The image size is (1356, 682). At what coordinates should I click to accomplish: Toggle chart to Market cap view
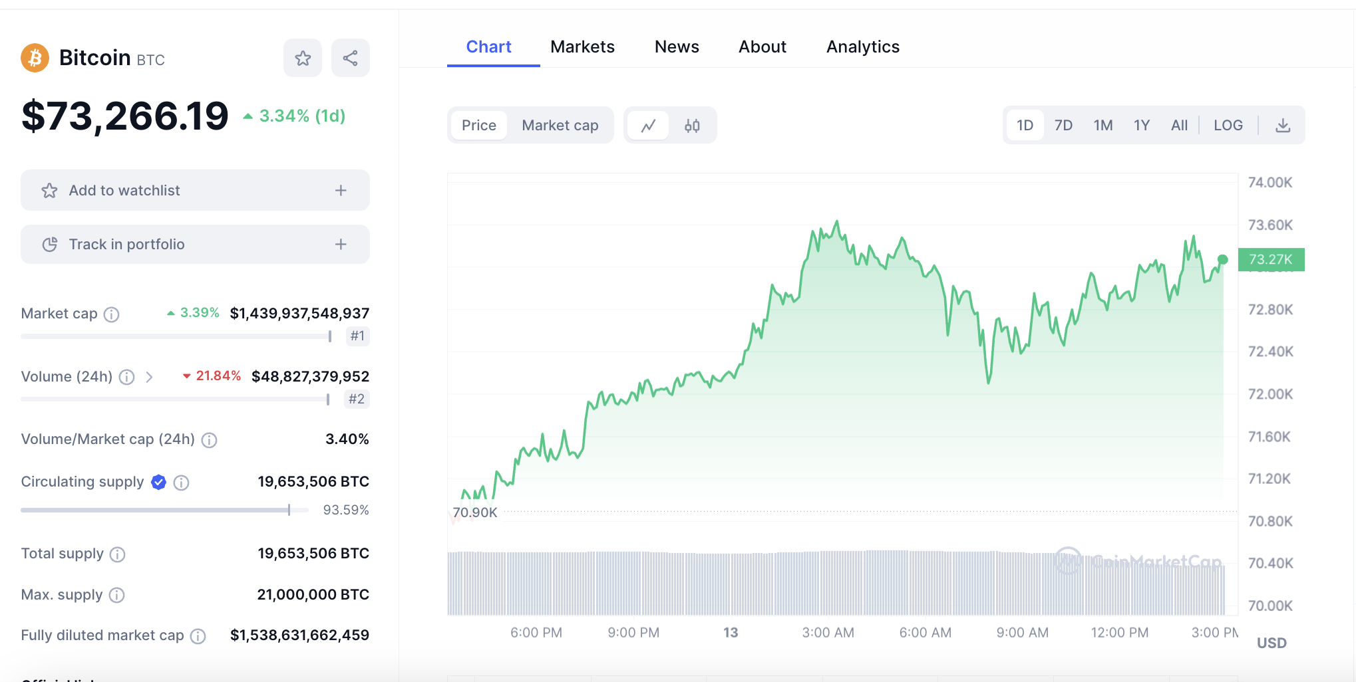pos(560,126)
